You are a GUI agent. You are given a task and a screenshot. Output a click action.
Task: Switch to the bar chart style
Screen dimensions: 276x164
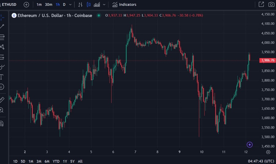[80, 5]
